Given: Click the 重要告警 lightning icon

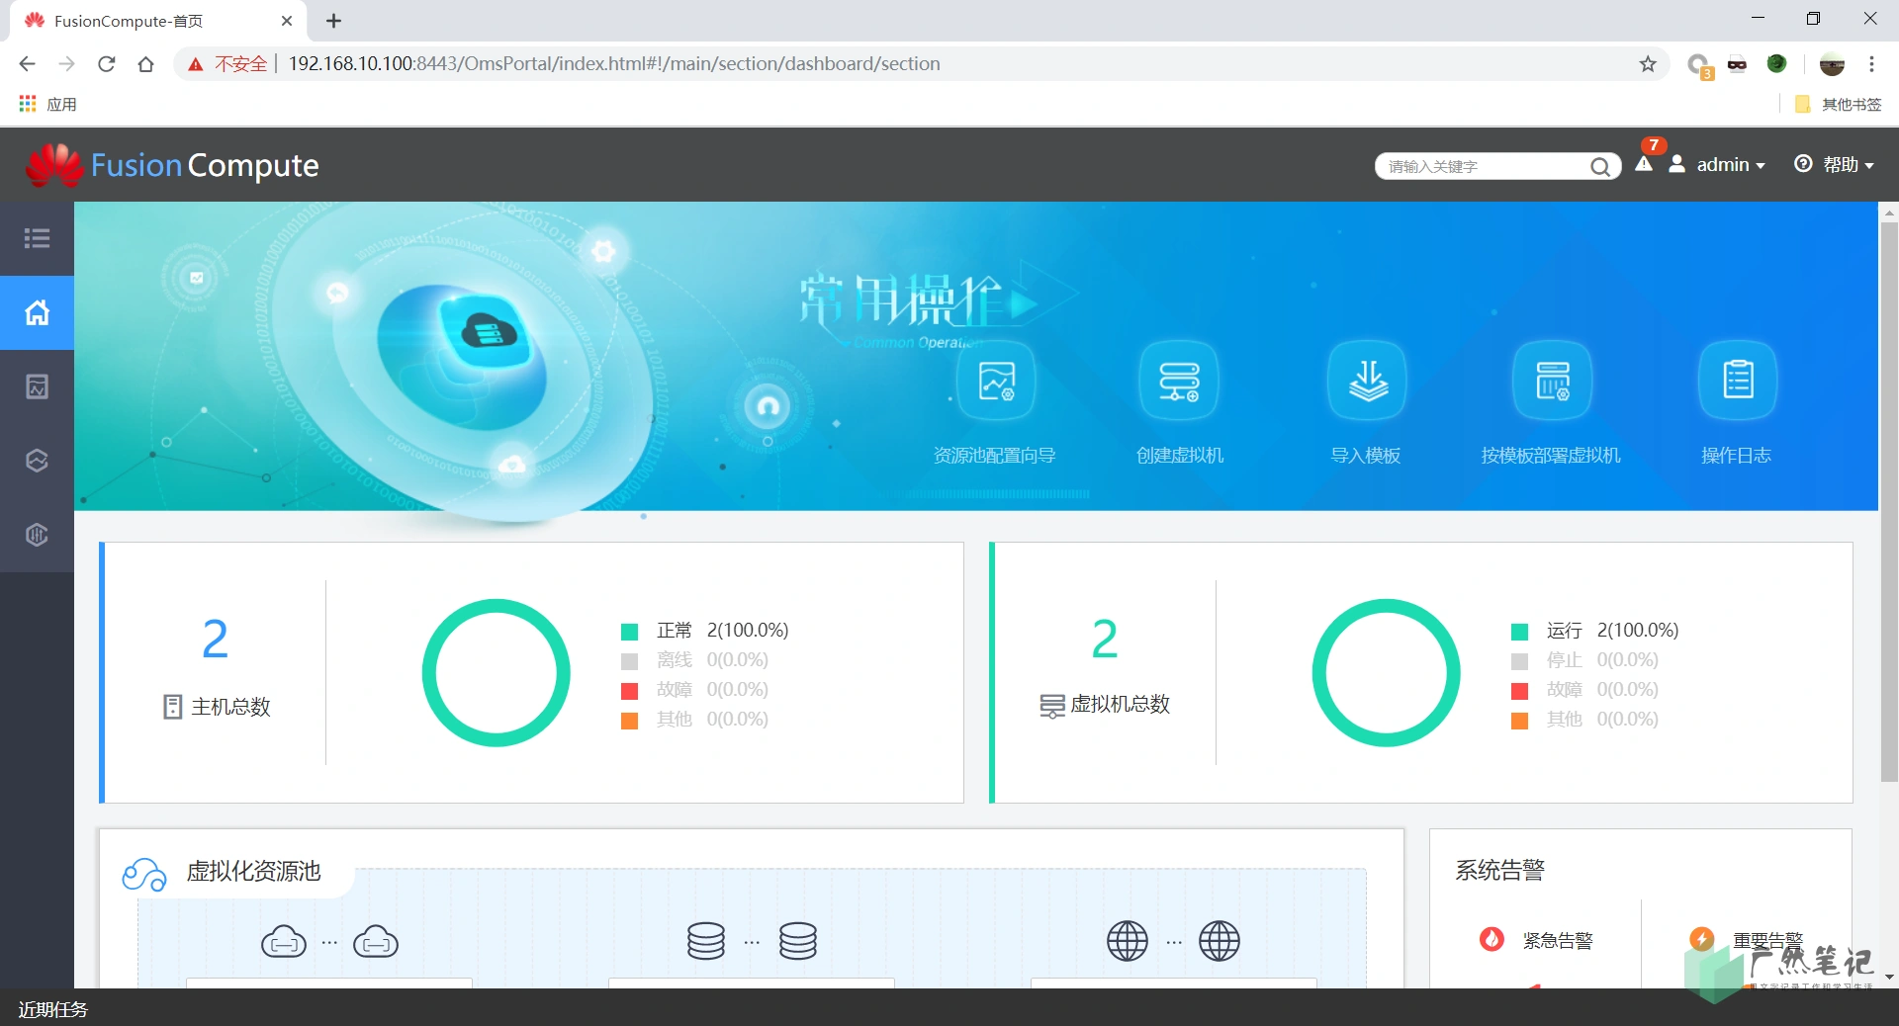Looking at the screenshot, I should pos(1702,939).
